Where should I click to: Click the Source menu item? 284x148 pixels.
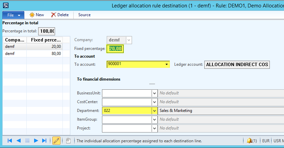pos(84,15)
